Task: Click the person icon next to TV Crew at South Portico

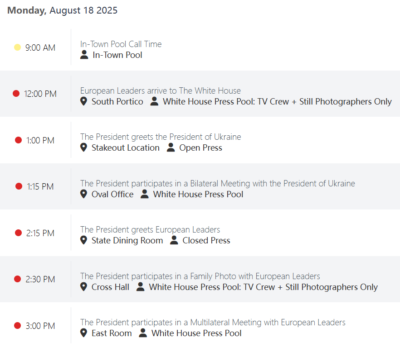Action: 154,101
